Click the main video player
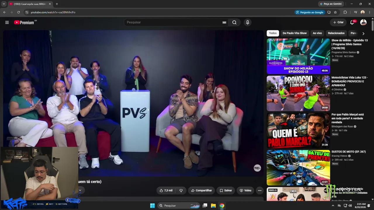This screenshot has width=374, height=210. [133, 103]
